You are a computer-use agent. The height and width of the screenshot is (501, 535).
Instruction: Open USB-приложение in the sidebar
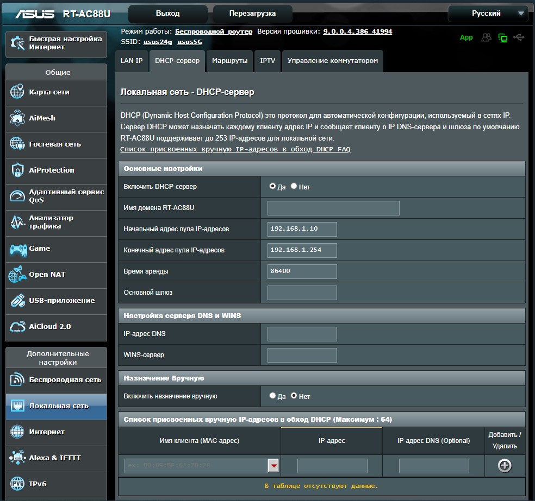coord(61,301)
